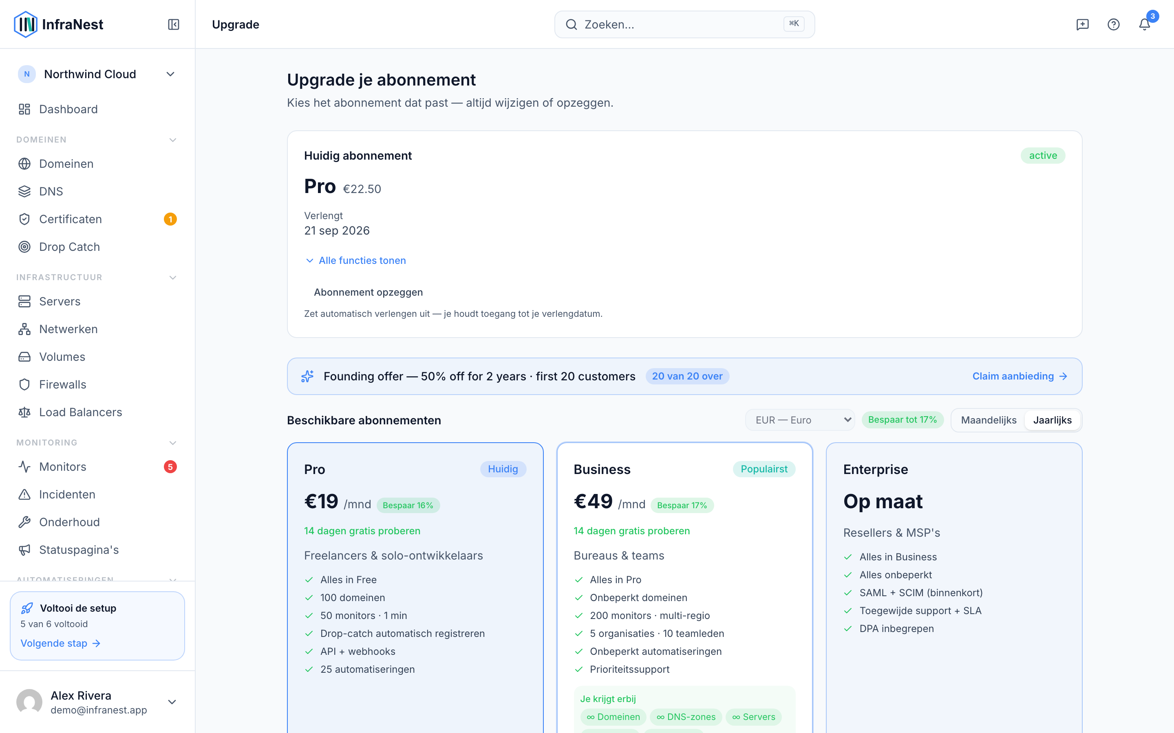
Task: Click the Monitors activity pulse icon
Action: click(x=24, y=467)
